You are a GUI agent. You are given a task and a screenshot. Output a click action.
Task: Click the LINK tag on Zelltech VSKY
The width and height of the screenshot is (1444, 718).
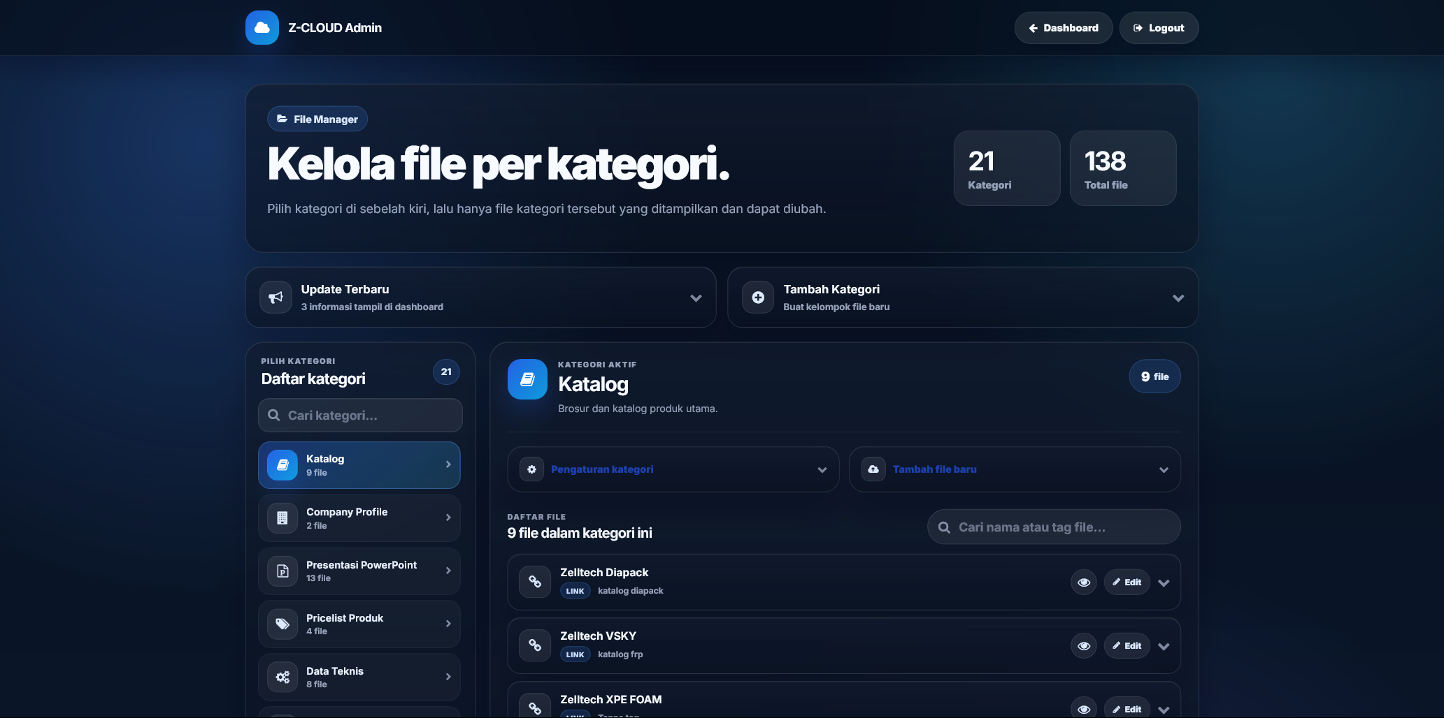pyautogui.click(x=575, y=654)
